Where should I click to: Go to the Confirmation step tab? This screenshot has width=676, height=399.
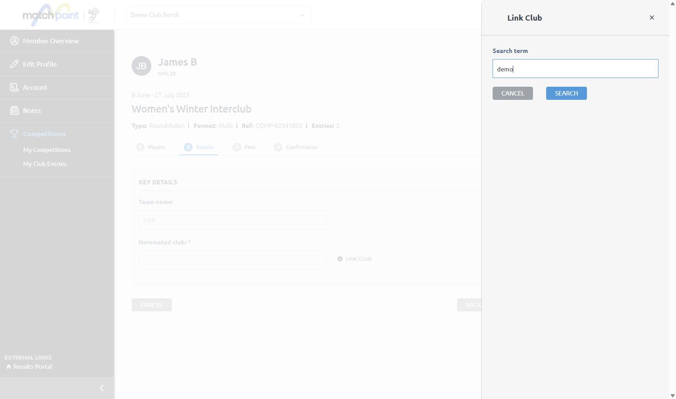pos(296,147)
